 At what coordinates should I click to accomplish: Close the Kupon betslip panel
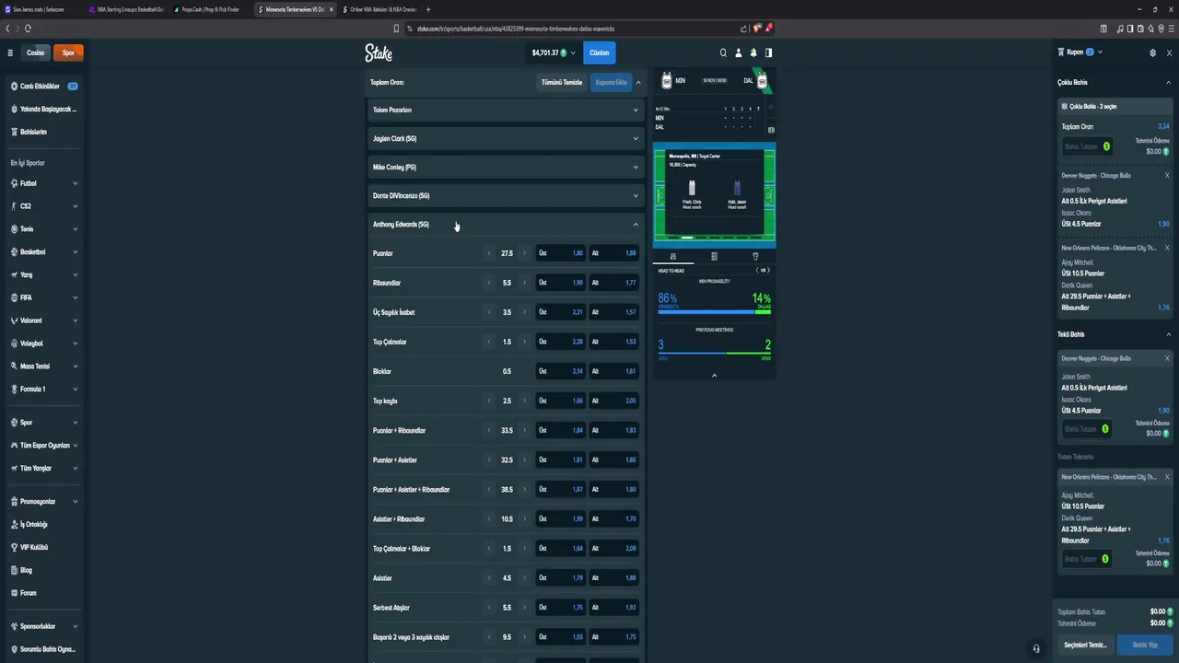pyautogui.click(x=1167, y=52)
